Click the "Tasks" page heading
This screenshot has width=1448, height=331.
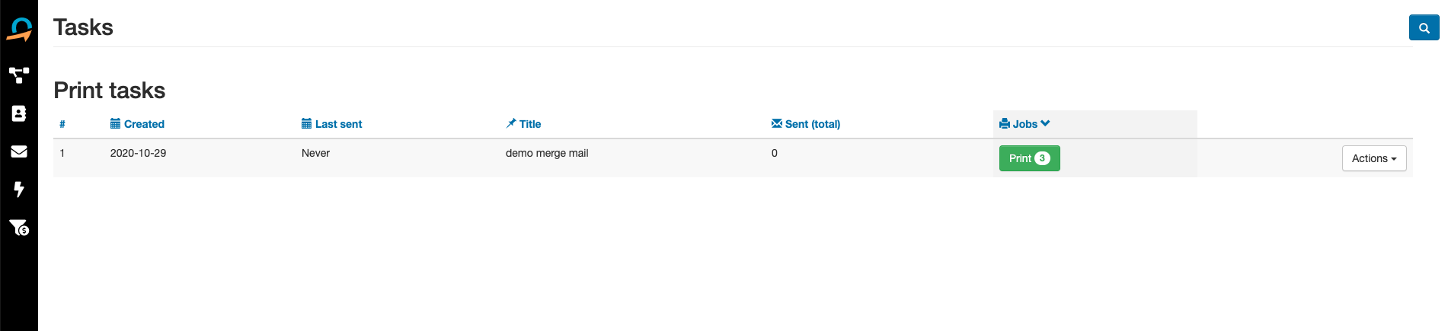pos(83,27)
